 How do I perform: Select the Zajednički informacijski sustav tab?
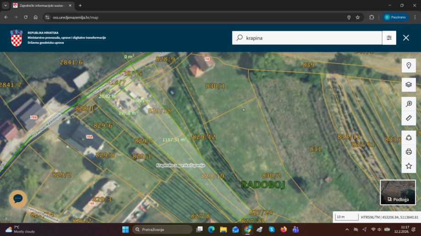click(41, 5)
